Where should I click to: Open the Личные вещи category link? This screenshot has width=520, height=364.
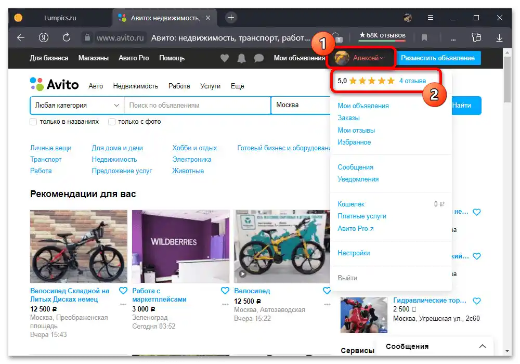(51, 148)
